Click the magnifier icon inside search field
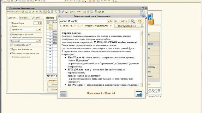 tap(111, 21)
